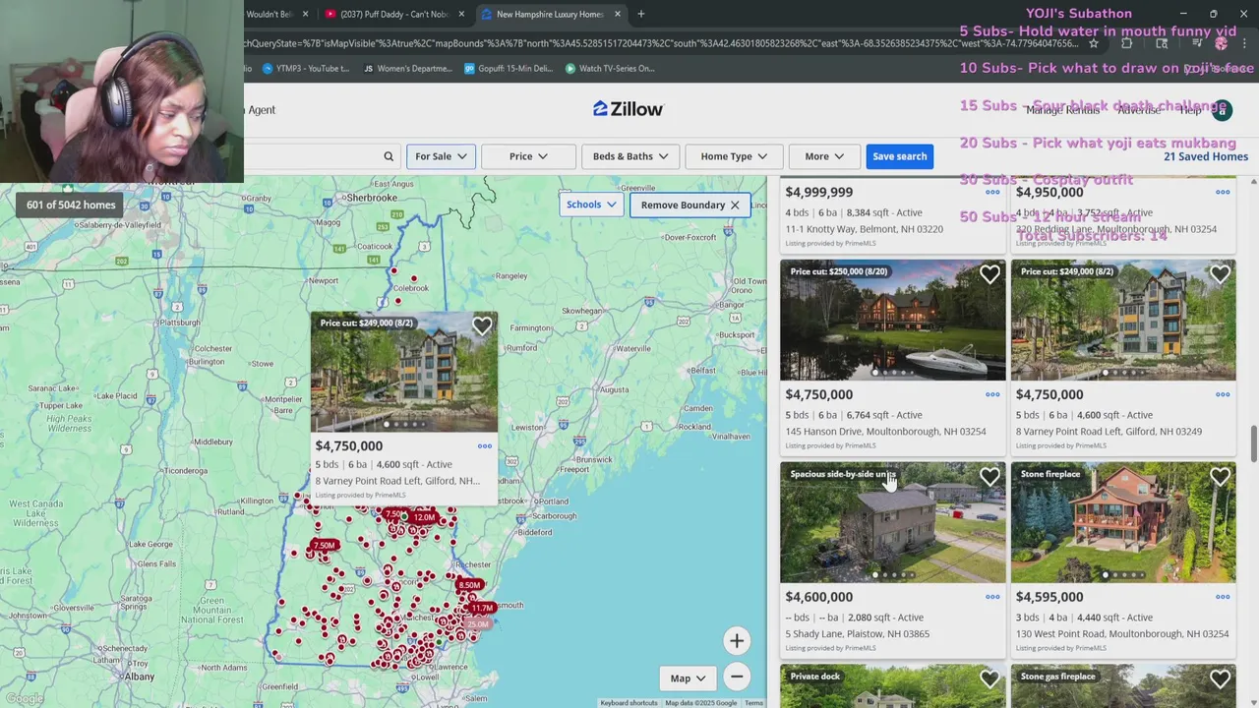Close the New Hampshire Luxury Homes tab
This screenshot has width=1259, height=708.
point(618,14)
